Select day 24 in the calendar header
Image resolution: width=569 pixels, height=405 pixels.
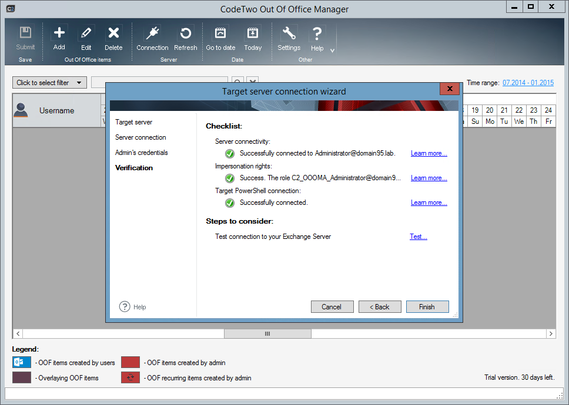548,110
